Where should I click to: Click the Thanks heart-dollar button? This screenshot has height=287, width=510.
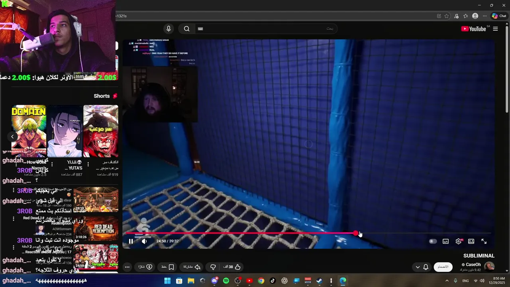click(x=145, y=267)
